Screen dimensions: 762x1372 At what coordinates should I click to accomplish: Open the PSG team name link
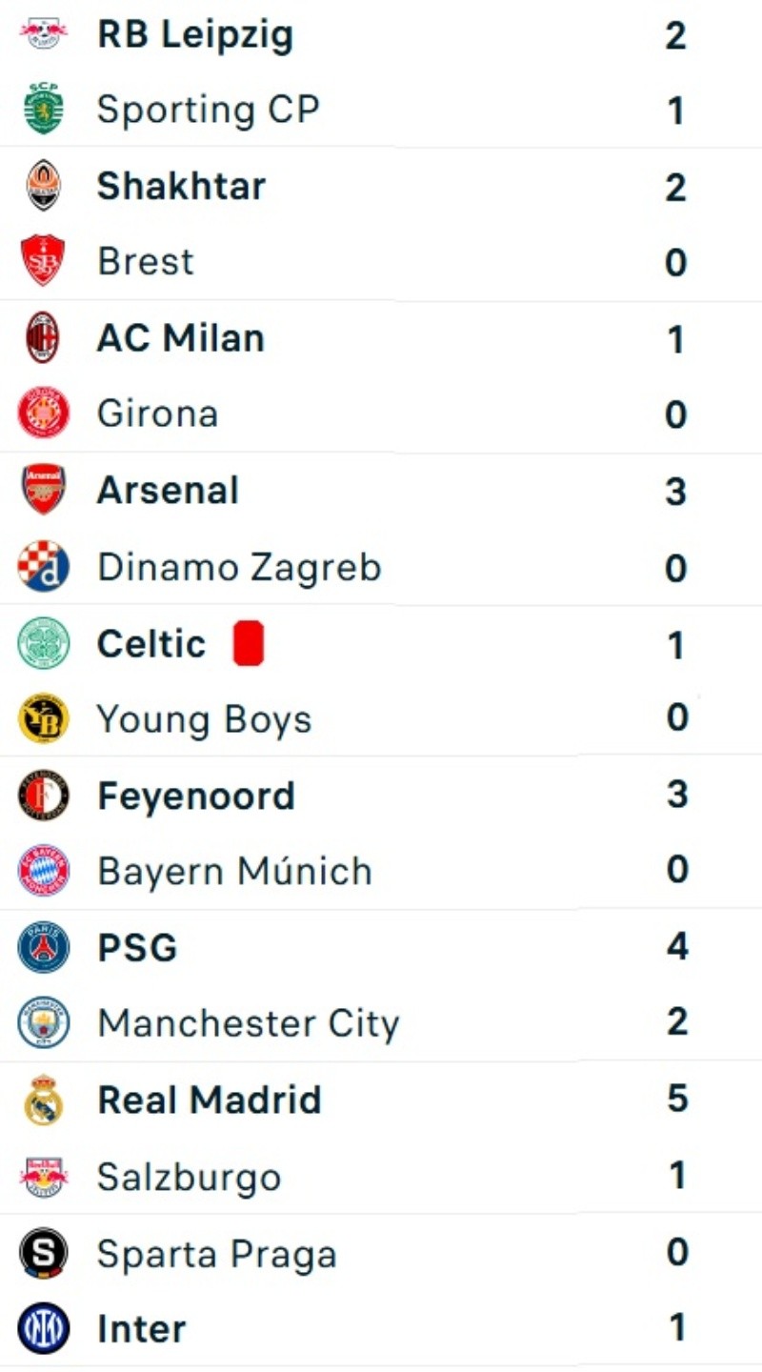tap(137, 948)
